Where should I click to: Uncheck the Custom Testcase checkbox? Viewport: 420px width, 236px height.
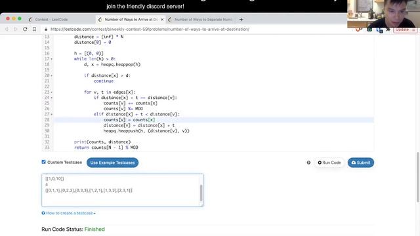[44, 162]
